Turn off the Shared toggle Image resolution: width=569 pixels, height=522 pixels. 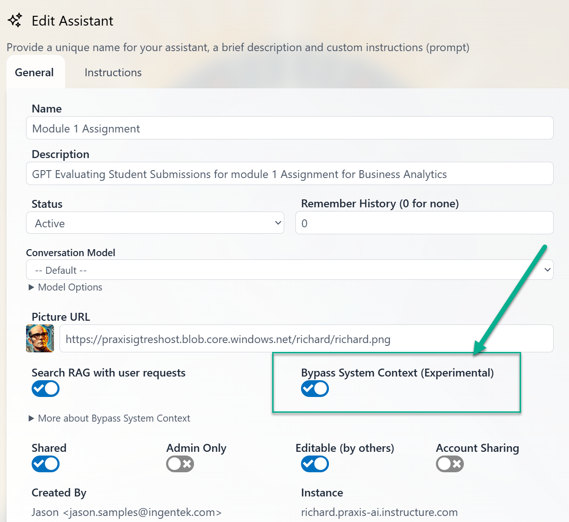pos(45,464)
